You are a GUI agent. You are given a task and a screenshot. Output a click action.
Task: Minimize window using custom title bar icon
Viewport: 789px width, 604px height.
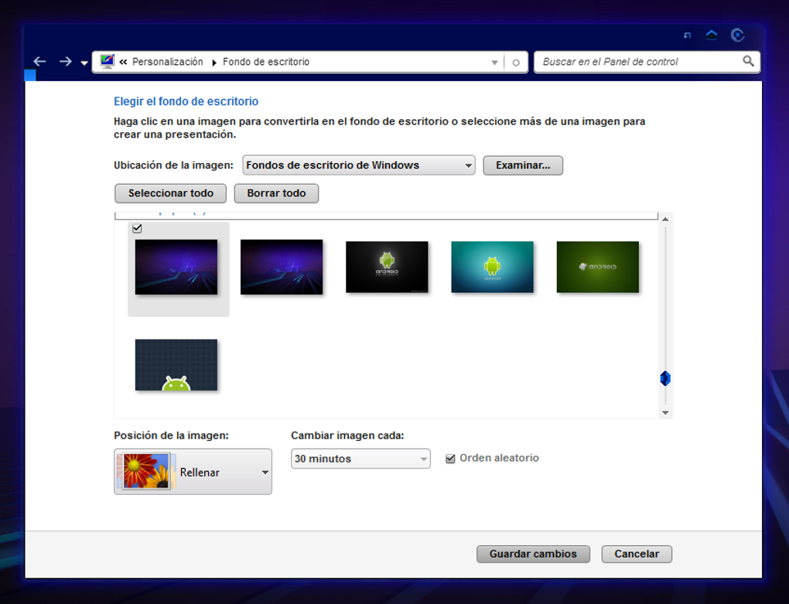click(688, 36)
